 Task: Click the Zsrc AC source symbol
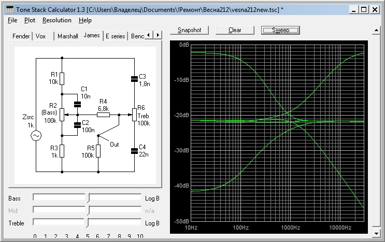point(36,136)
